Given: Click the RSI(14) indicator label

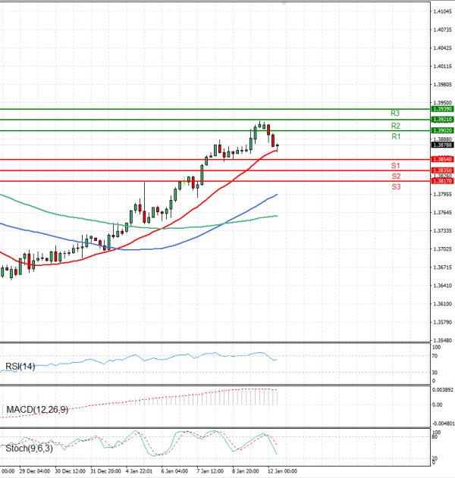Looking at the screenshot, I should [21, 367].
